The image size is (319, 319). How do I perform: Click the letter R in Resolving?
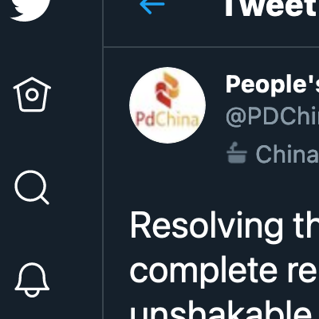click(x=140, y=226)
